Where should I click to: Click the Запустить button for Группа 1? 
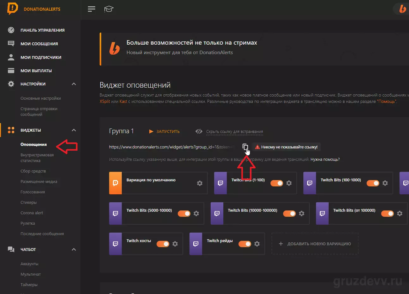coord(164,131)
